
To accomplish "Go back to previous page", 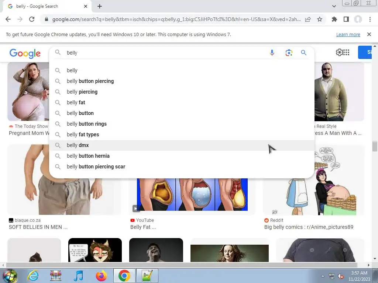I will [x=8, y=19].
